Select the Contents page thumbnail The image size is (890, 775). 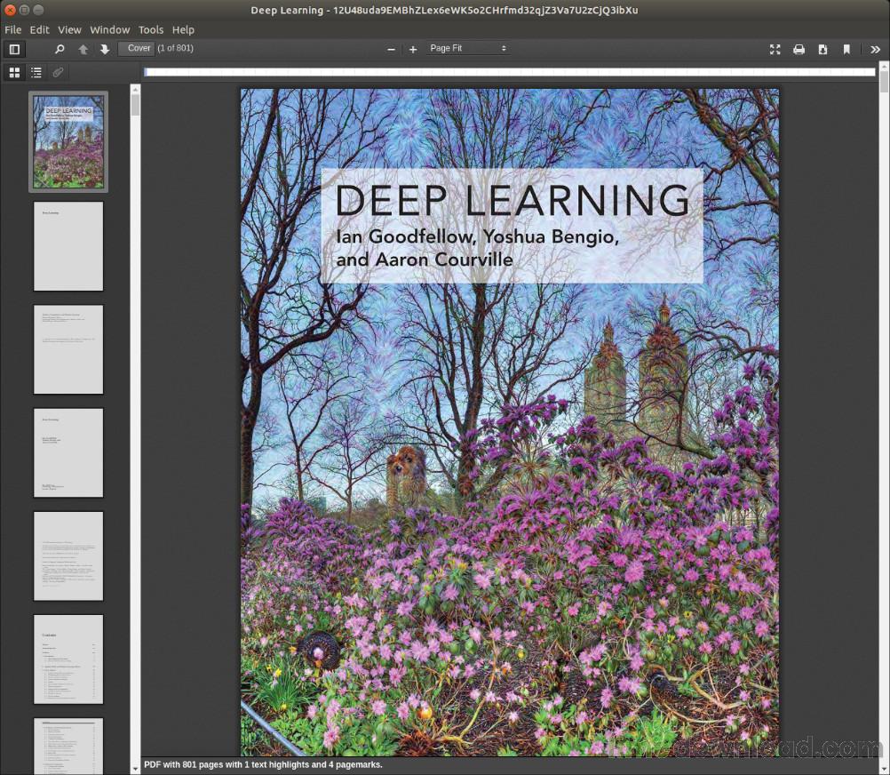pyautogui.click(x=68, y=659)
